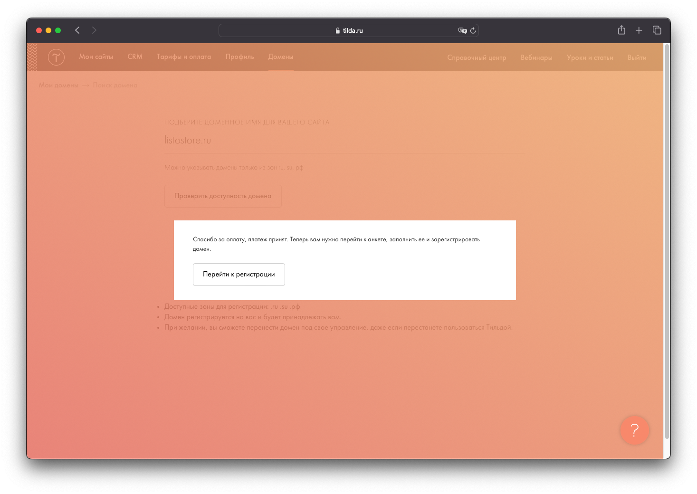Open Уроки и статьи link
This screenshot has height=494, width=697.
[x=590, y=57]
